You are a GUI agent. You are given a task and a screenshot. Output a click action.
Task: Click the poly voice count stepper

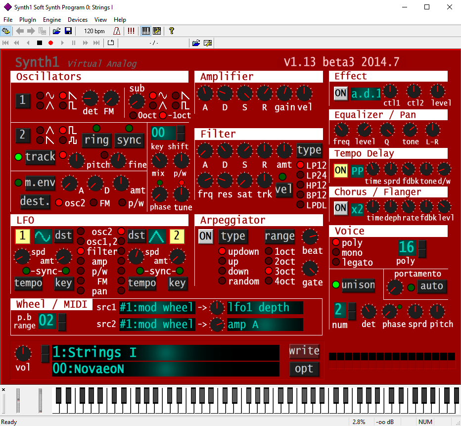tap(422, 249)
